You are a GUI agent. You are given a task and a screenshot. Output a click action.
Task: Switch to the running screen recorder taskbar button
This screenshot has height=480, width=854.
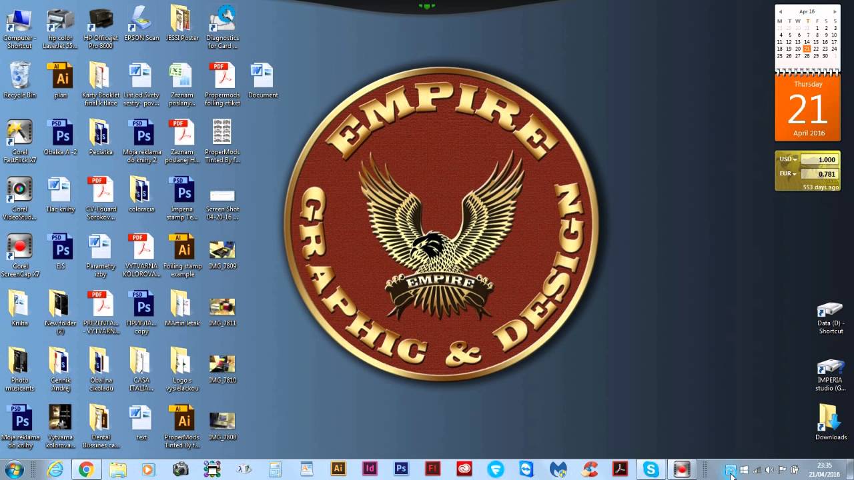(x=681, y=469)
